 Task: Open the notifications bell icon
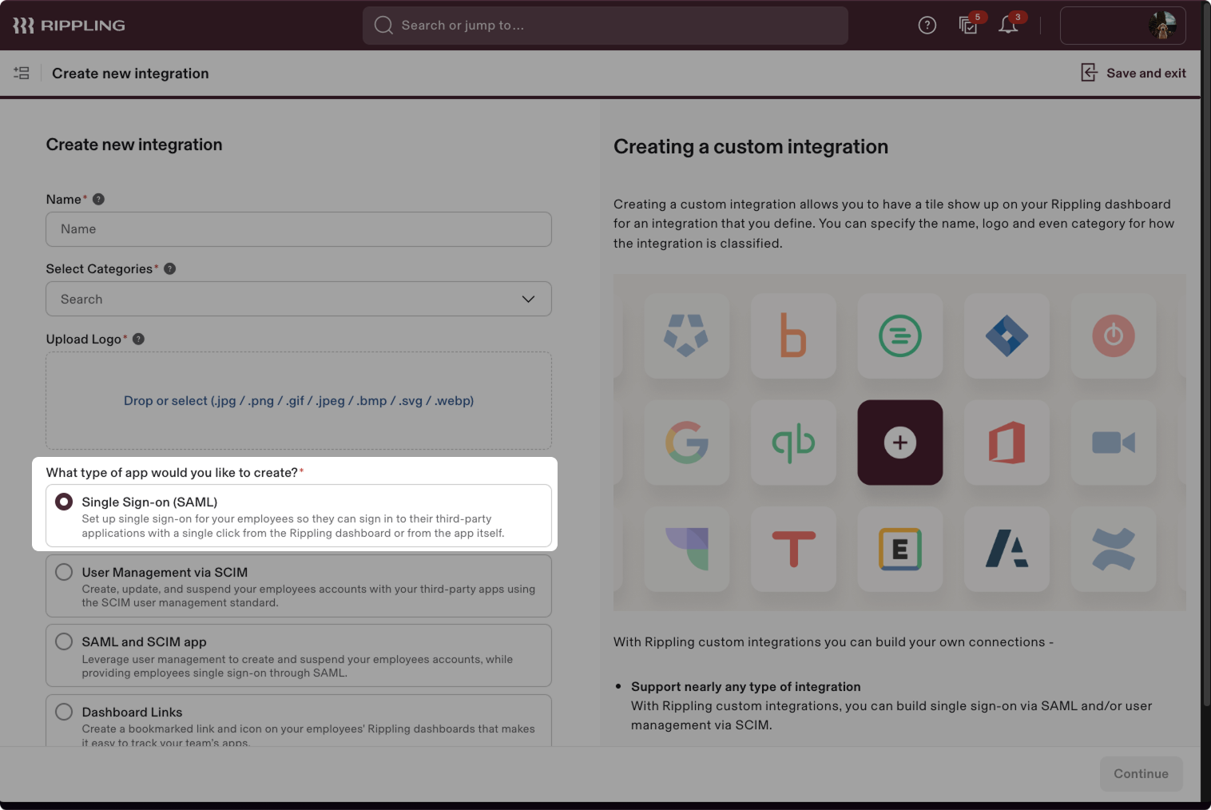point(1008,26)
